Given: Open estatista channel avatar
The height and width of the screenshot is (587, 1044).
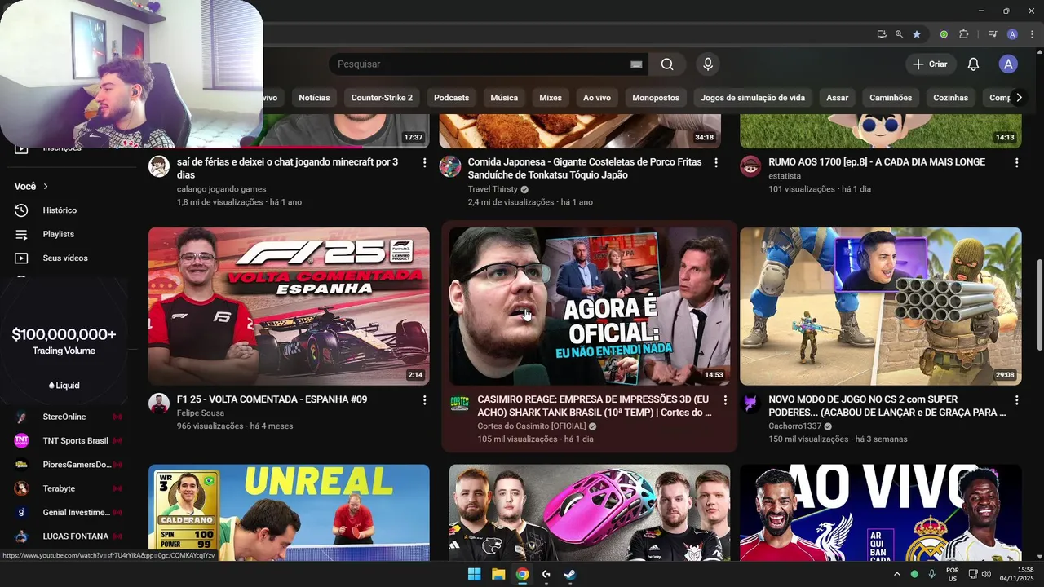Looking at the screenshot, I should point(750,166).
